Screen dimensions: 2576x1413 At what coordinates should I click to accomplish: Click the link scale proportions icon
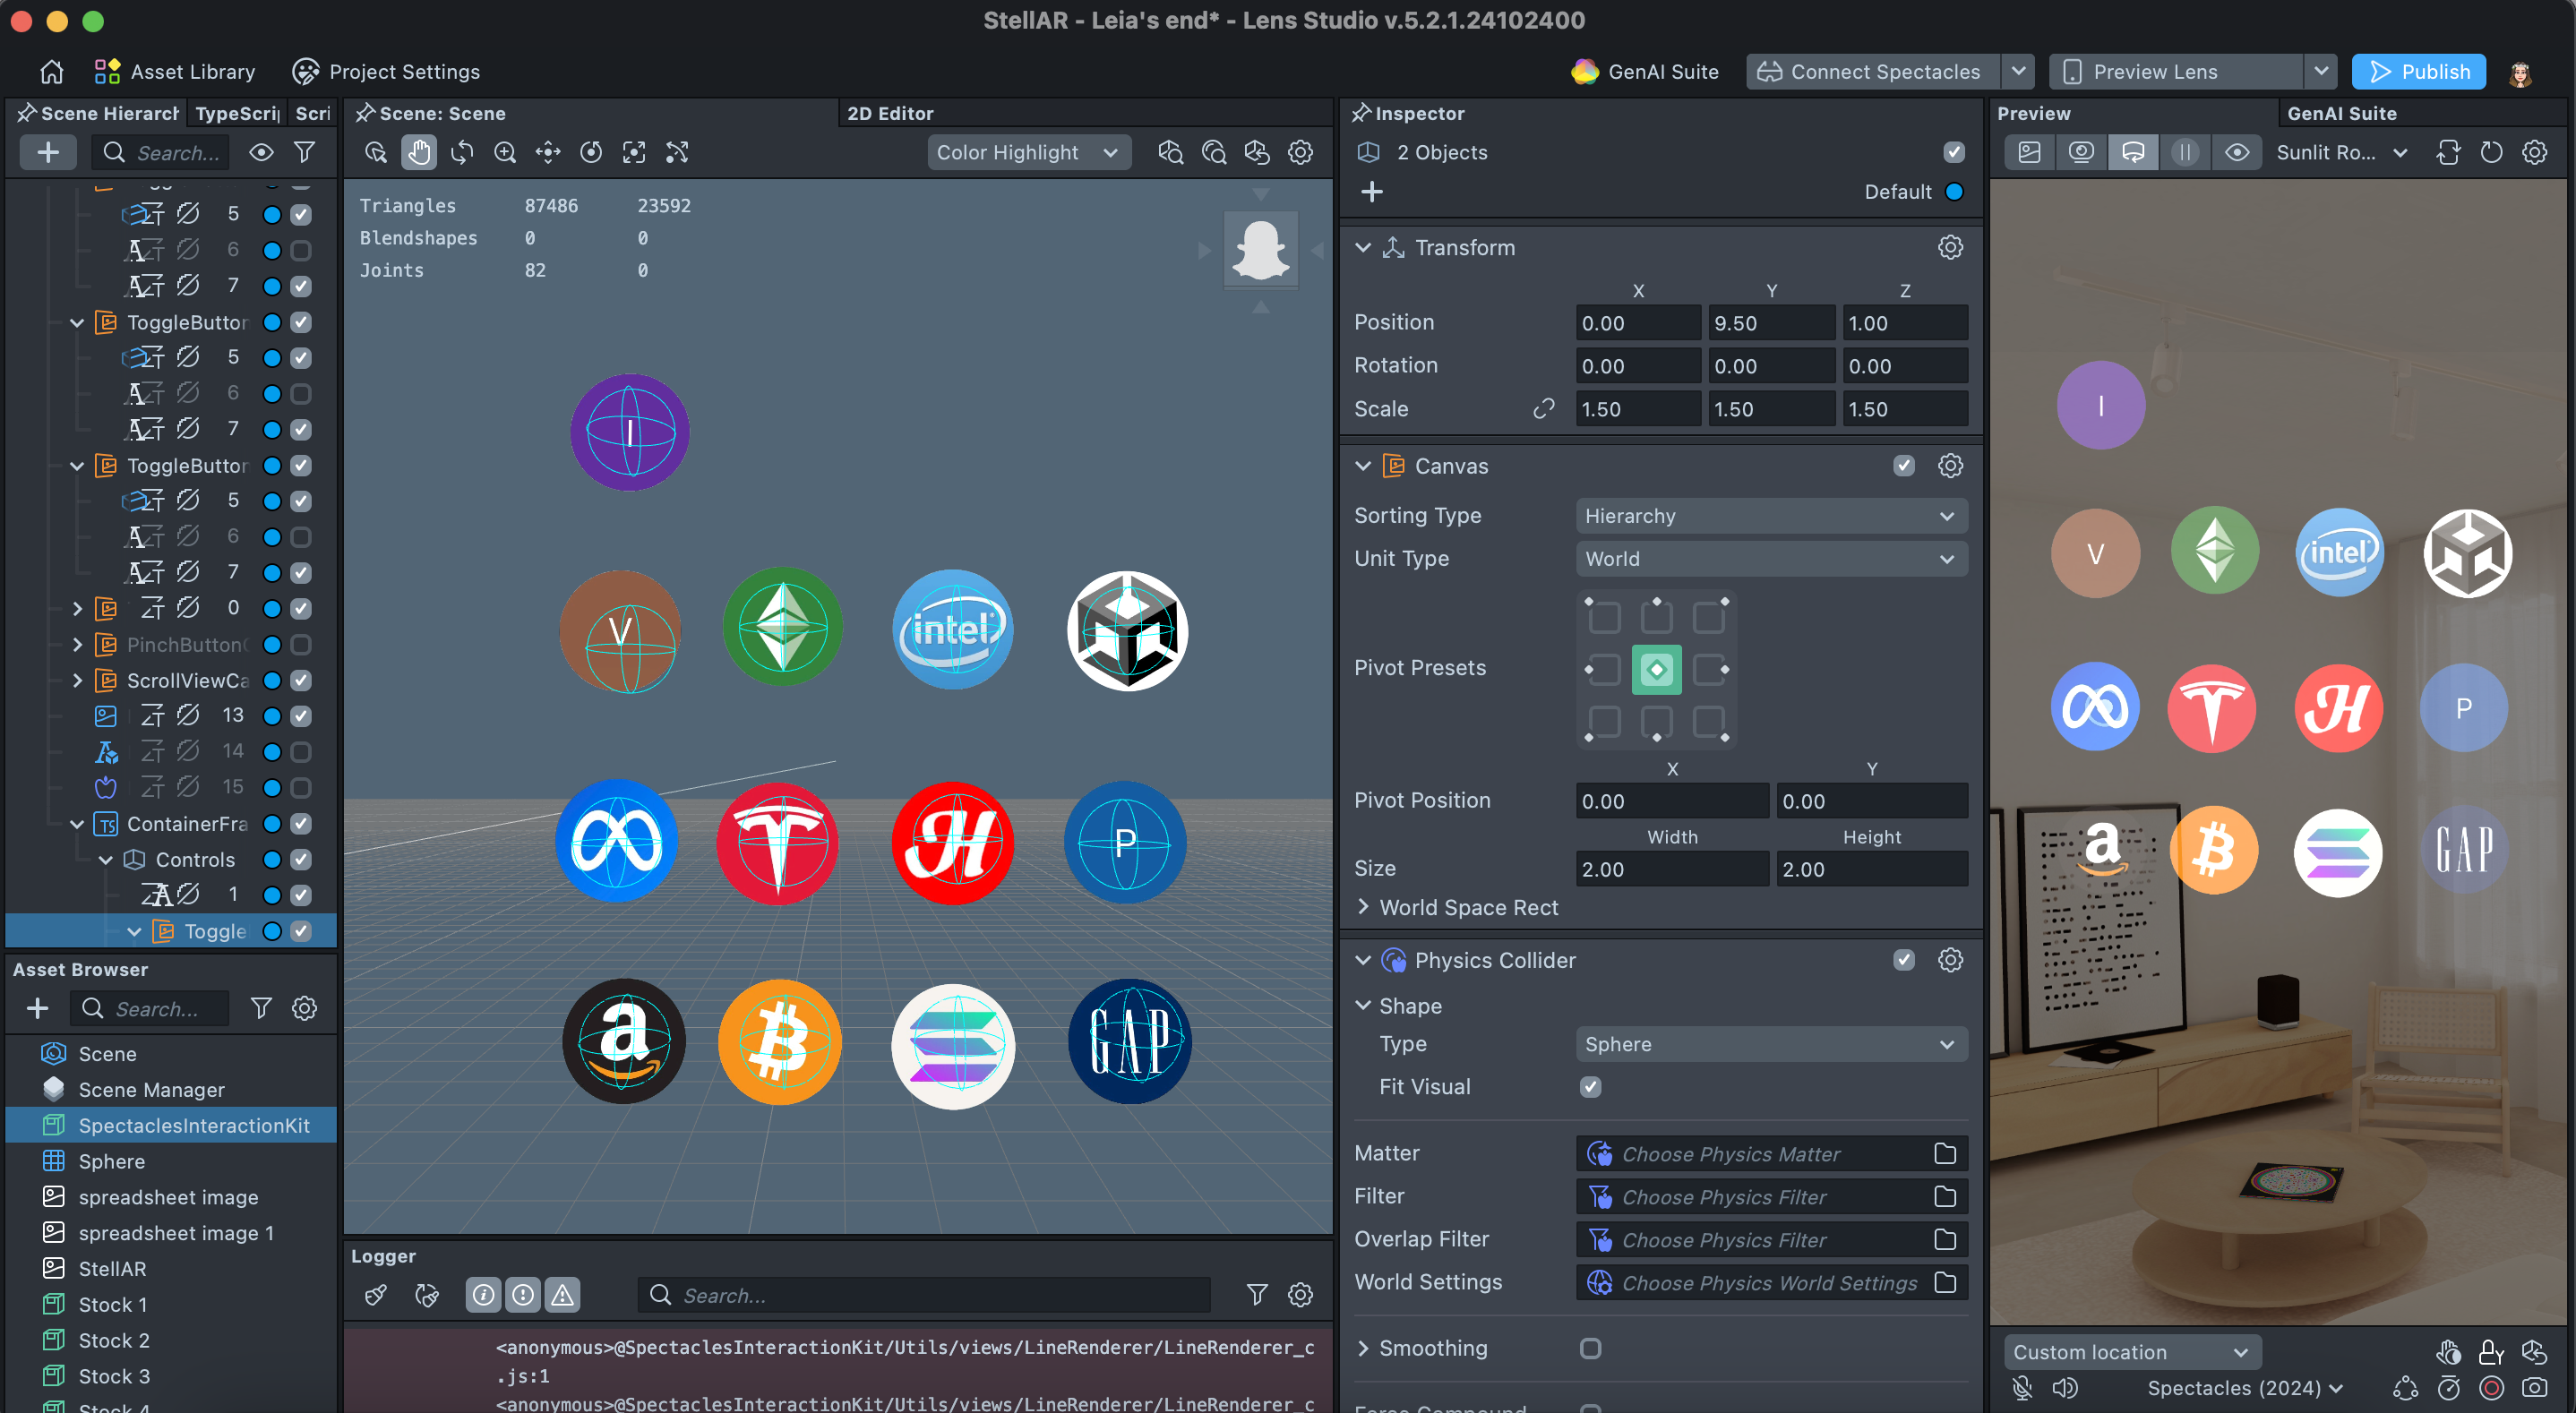1543,409
